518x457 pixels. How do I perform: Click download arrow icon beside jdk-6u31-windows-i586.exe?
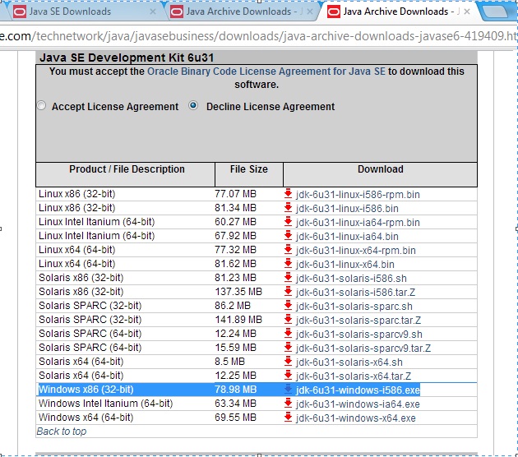pyautogui.click(x=288, y=390)
